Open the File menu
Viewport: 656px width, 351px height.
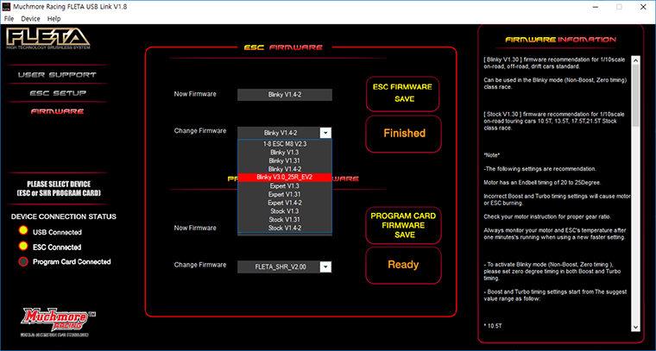click(9, 19)
